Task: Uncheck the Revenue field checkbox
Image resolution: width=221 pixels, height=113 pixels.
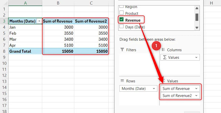Action: click(121, 20)
